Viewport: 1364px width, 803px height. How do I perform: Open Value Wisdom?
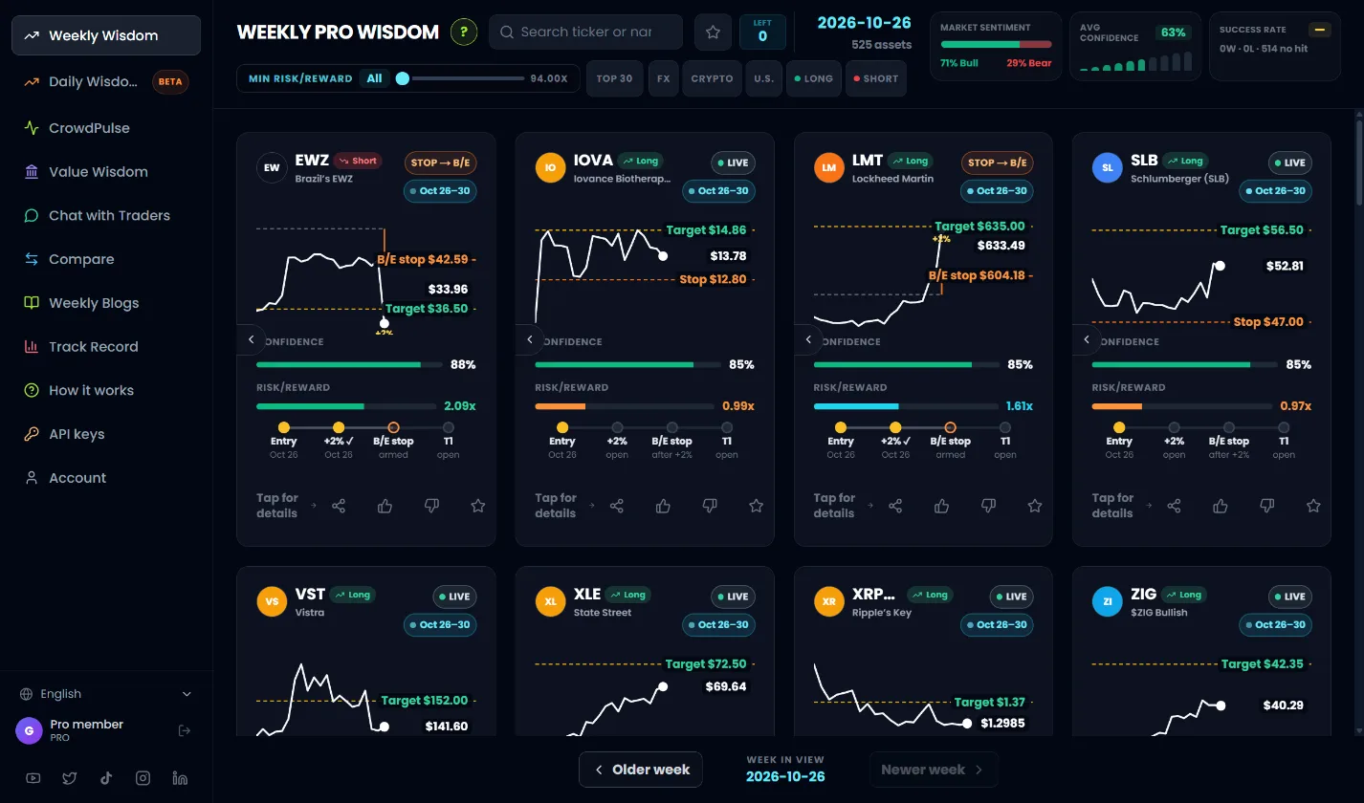tap(106, 172)
